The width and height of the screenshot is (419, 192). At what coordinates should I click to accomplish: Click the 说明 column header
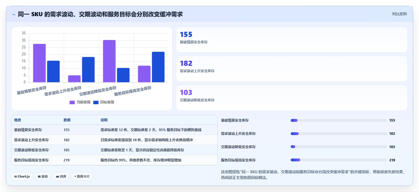coord(104,120)
